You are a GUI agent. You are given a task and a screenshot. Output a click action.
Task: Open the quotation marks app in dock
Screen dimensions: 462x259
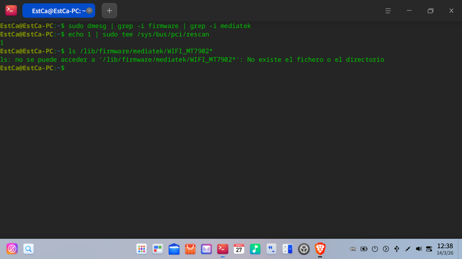[x=271, y=249]
